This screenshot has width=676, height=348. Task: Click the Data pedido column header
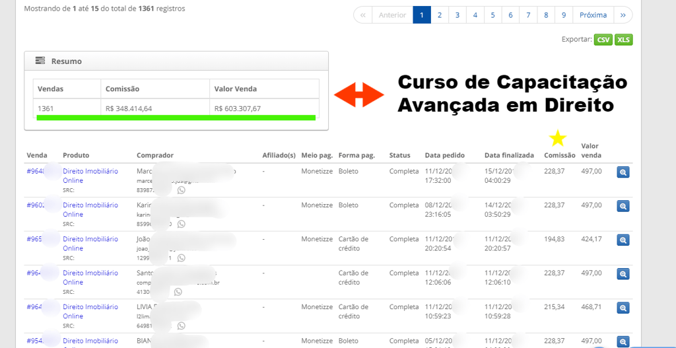(445, 155)
